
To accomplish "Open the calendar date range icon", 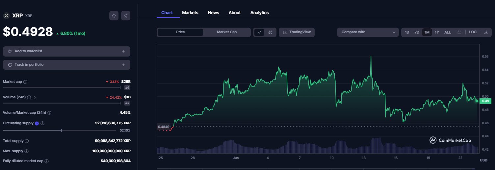I will pos(459,32).
